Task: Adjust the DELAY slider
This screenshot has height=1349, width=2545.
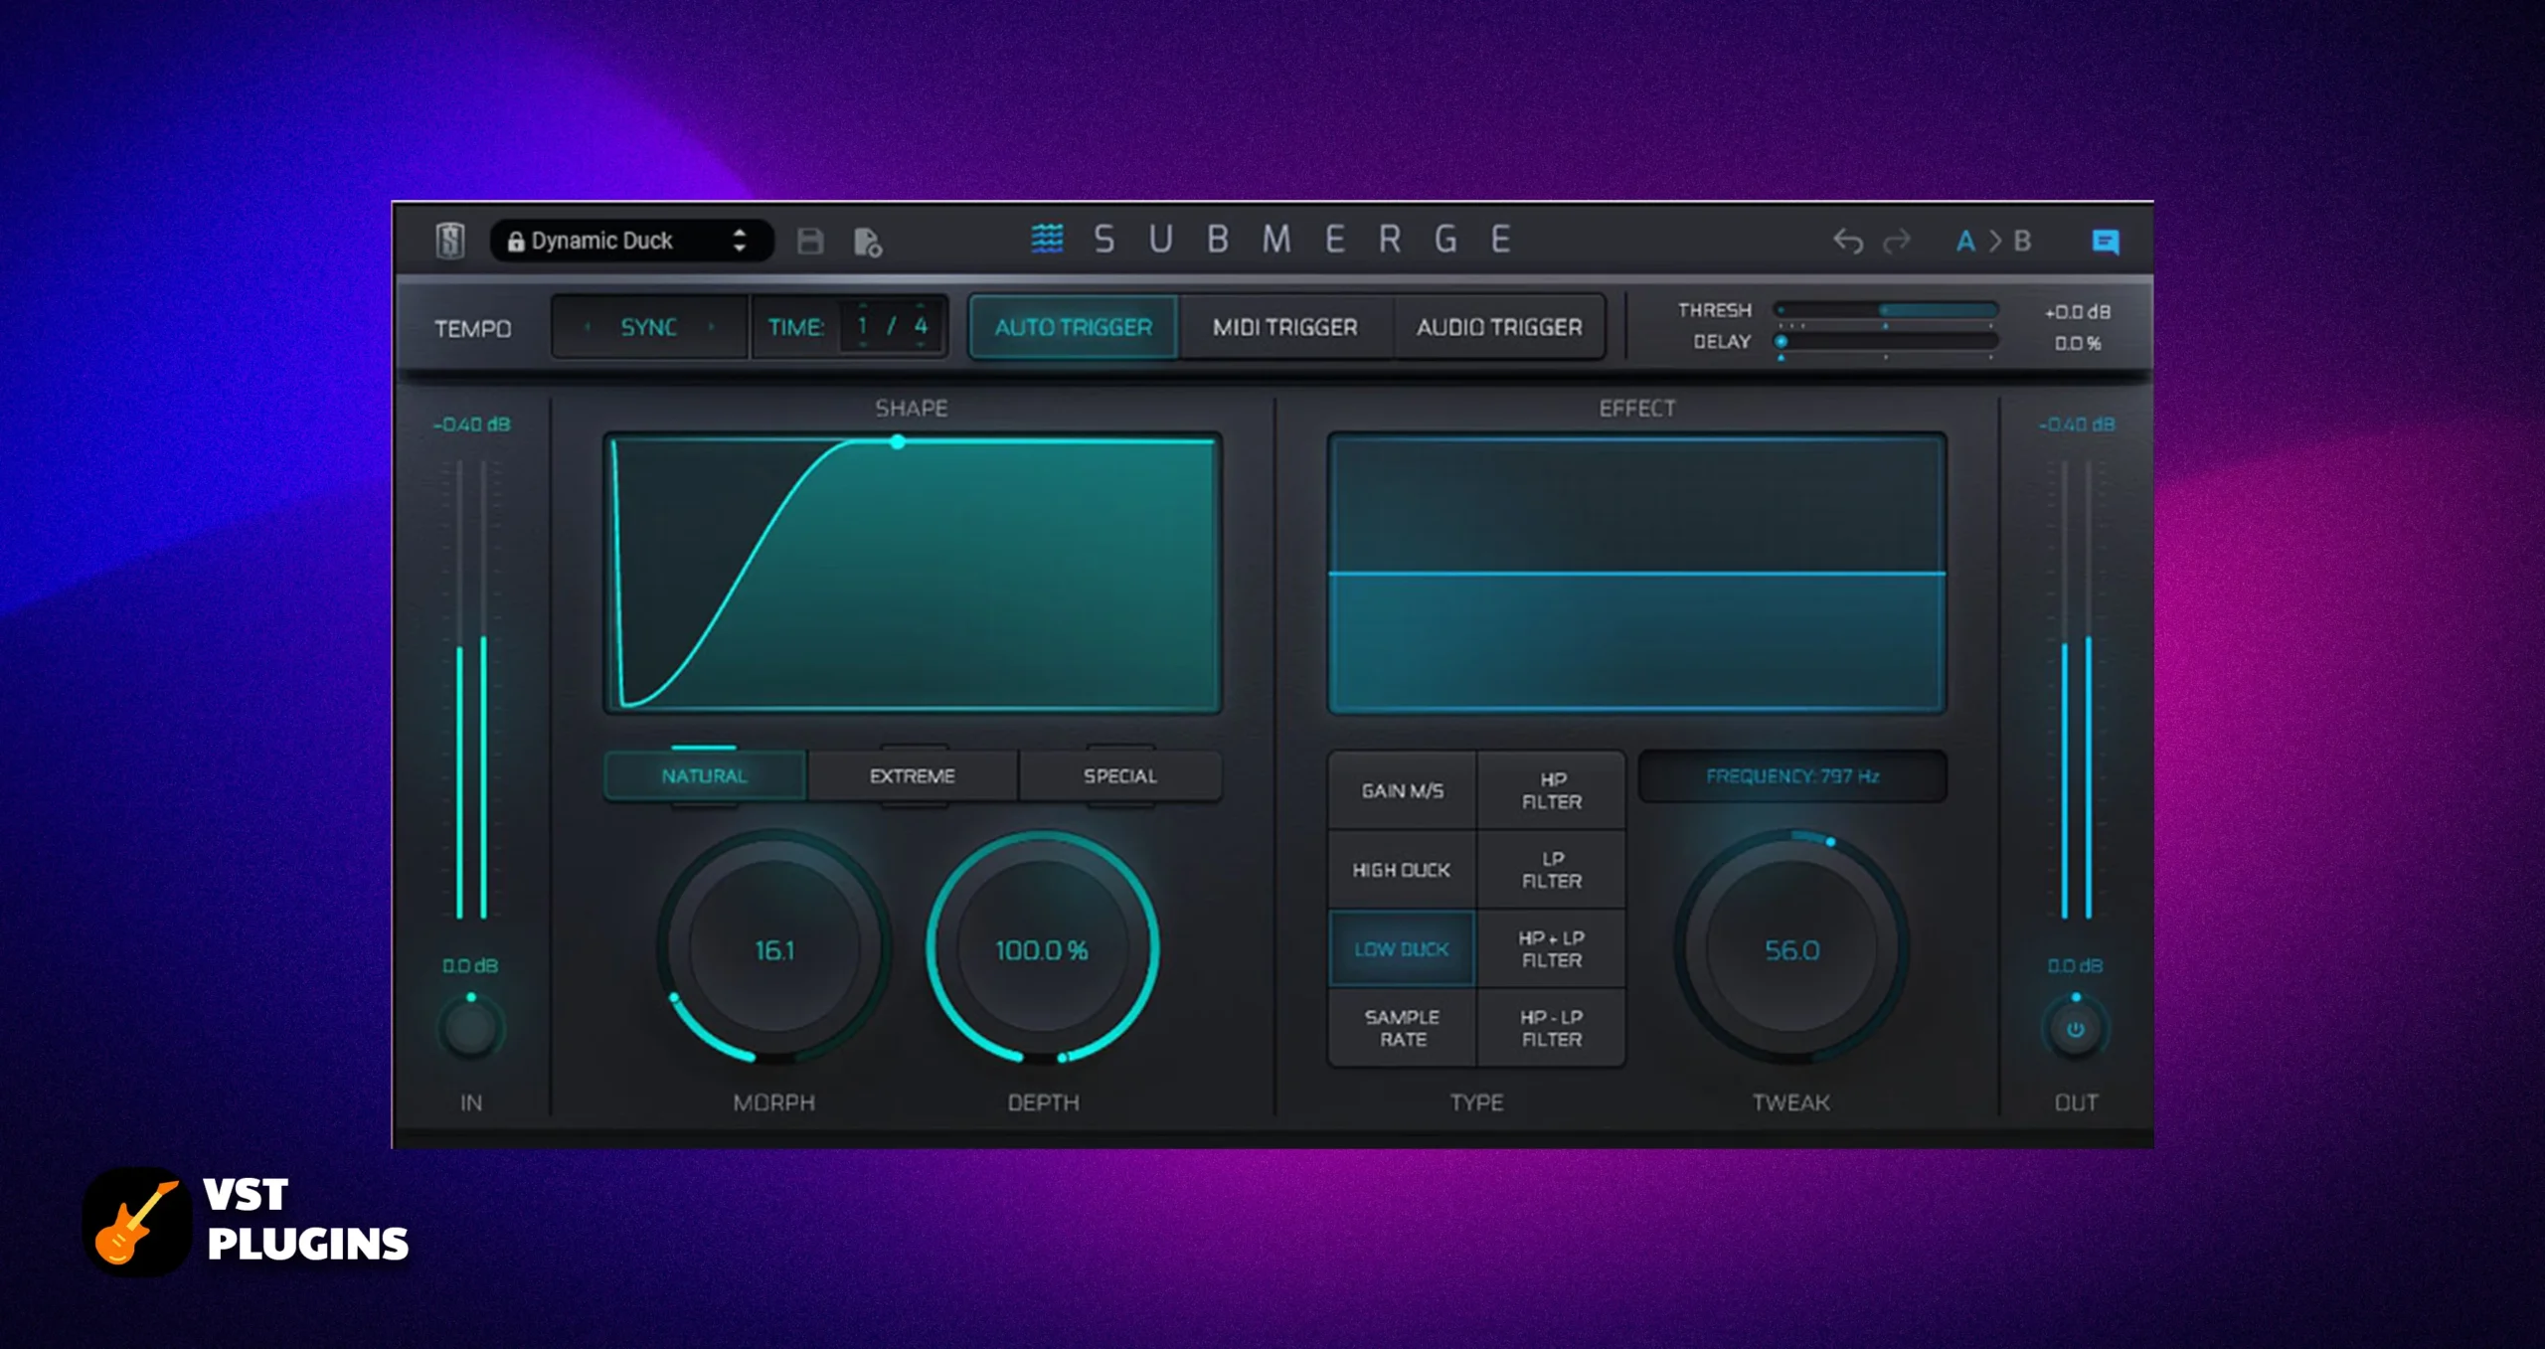Action: [1887, 341]
